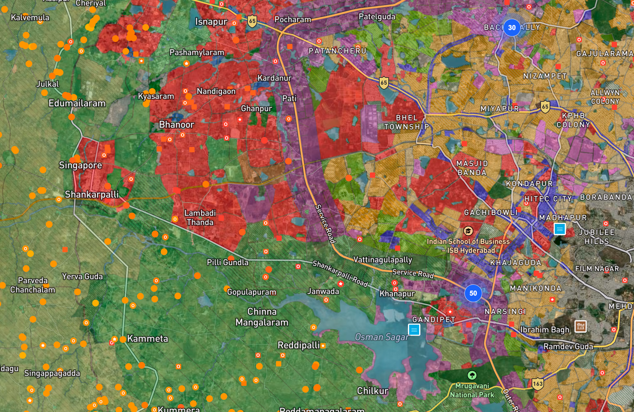This screenshot has width=634, height=412.
Task: Click the Gachibowli area label
Action: coord(491,212)
